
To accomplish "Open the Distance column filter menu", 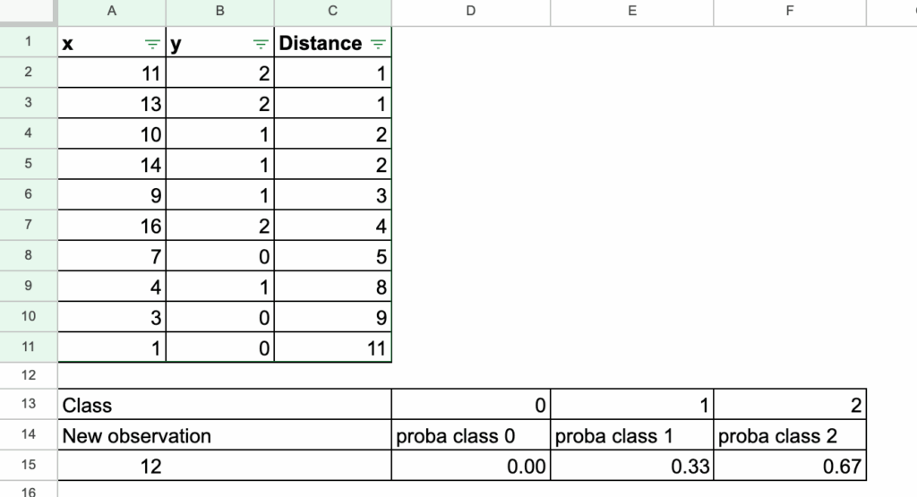I will (378, 44).
